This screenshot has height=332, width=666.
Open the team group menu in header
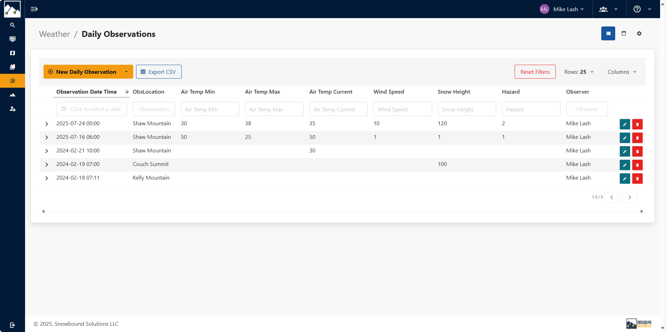(608, 9)
